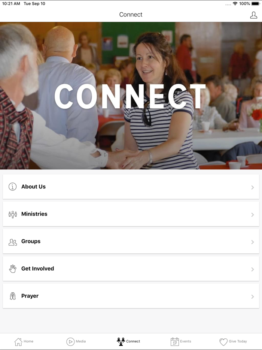Expand Prayer using its chevron
262x350 pixels.
(x=253, y=297)
